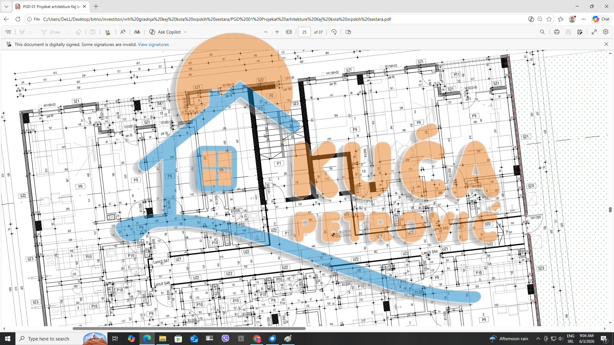The image size is (614, 345).
Task: Search within the PDF document
Action: 542,32
